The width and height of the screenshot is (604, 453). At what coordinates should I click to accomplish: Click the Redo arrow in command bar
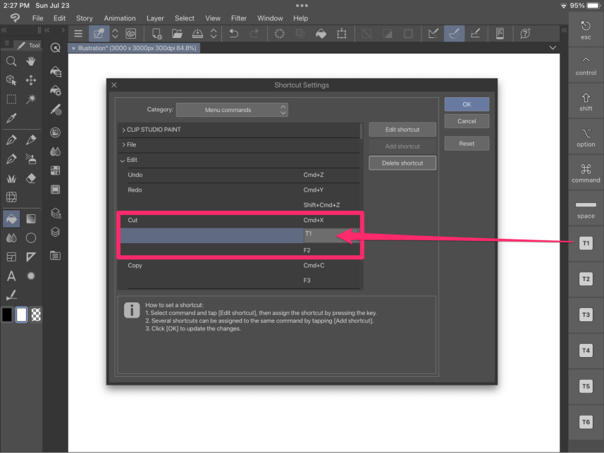[254, 34]
